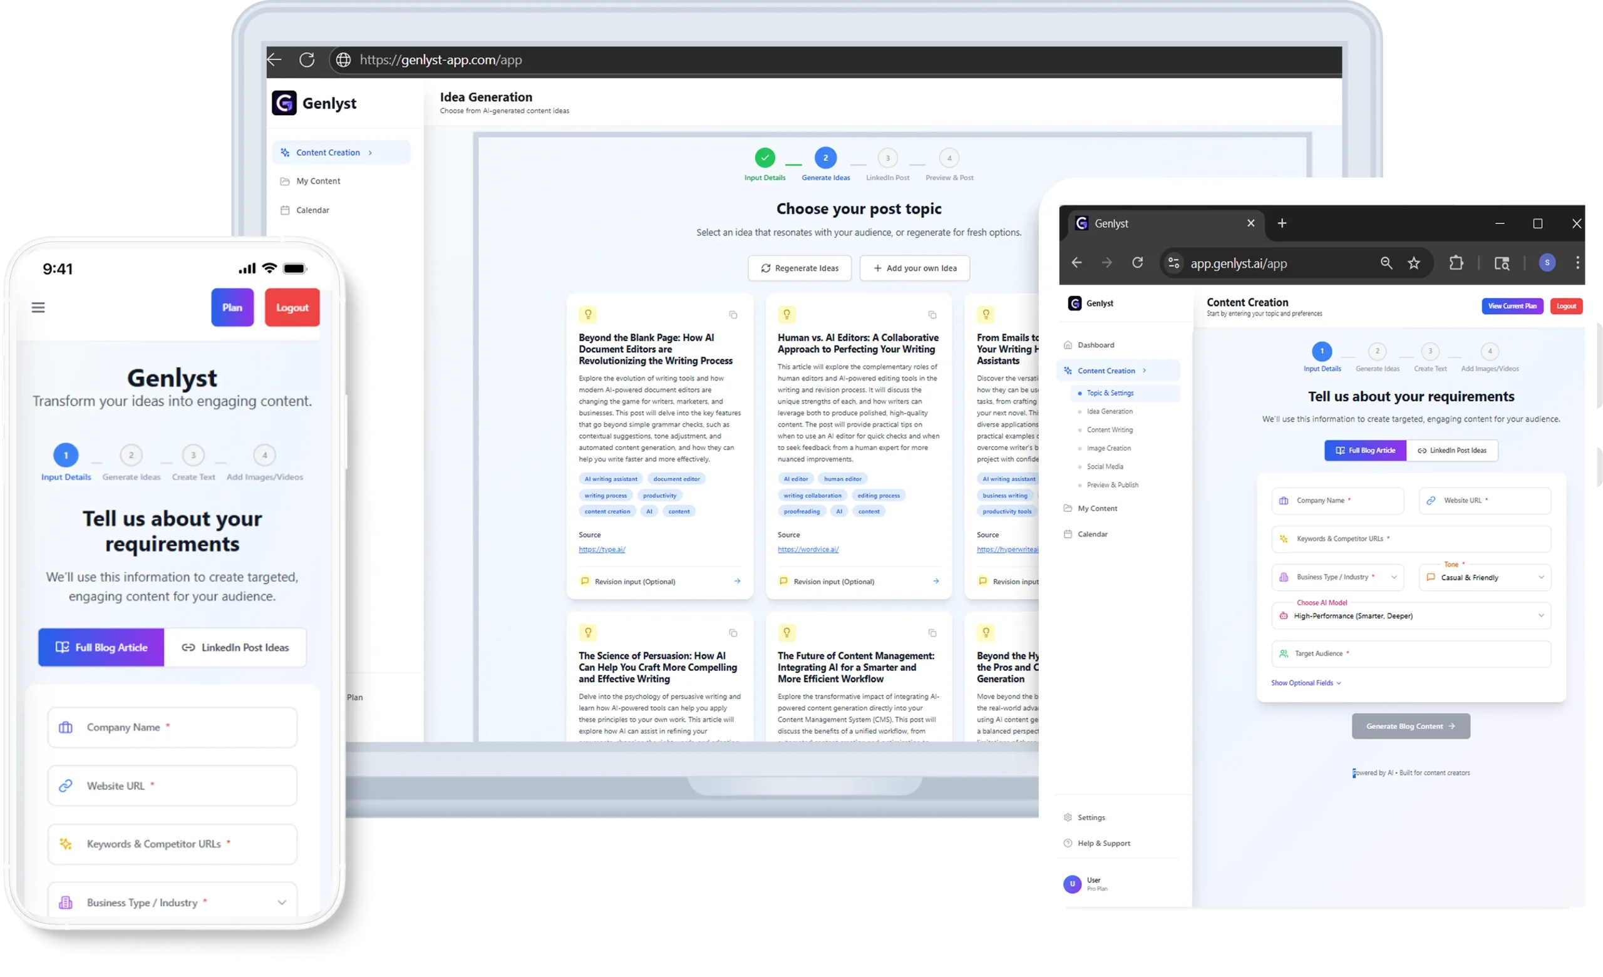Open Topic & Settings in Chrome sidebar

point(1125,393)
